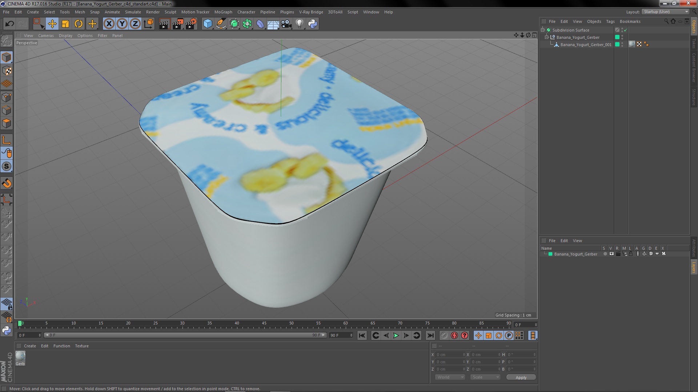Toggle layer visibility eye for Banana_Yogurt_Gerber
Image resolution: width=698 pixels, height=392 pixels.
point(611,254)
